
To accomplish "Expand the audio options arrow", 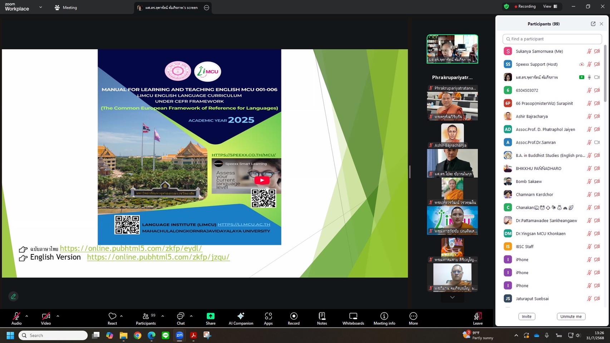I will pos(27,316).
